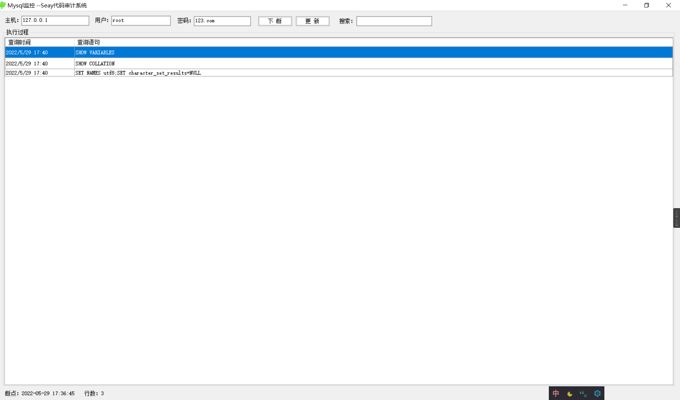Click the 执行过程 group label

[x=17, y=32]
